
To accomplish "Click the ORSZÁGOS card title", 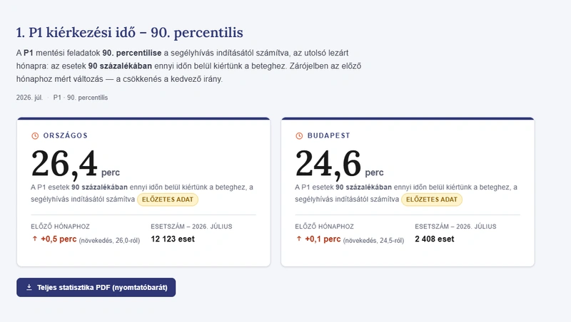I will click(66, 135).
